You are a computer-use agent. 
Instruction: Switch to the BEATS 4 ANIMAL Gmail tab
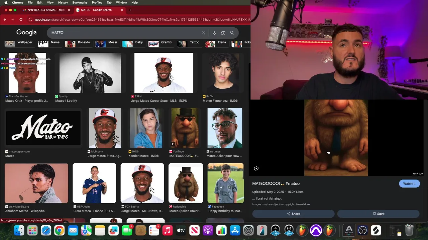[x=46, y=10]
